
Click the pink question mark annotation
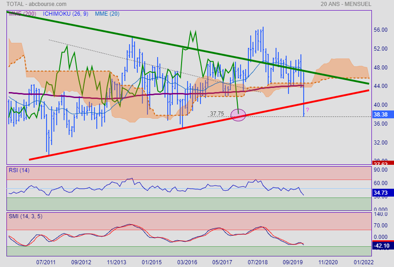pyautogui.click(x=307, y=110)
